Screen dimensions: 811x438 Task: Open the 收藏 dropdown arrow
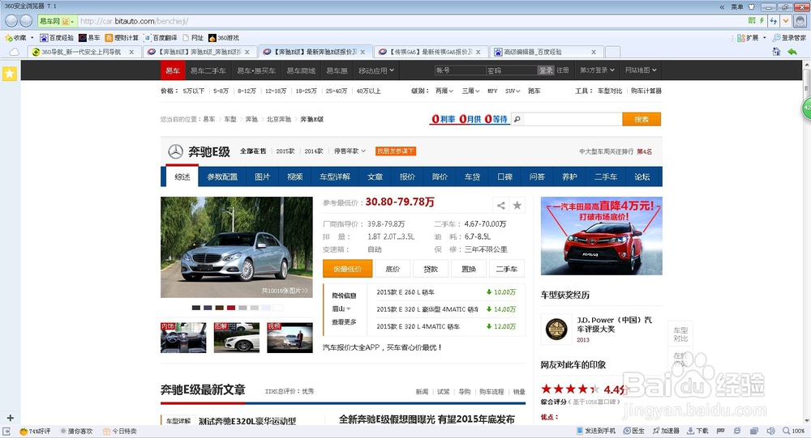(32, 38)
